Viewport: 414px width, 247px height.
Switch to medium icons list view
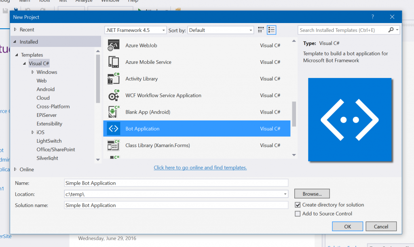271,30
